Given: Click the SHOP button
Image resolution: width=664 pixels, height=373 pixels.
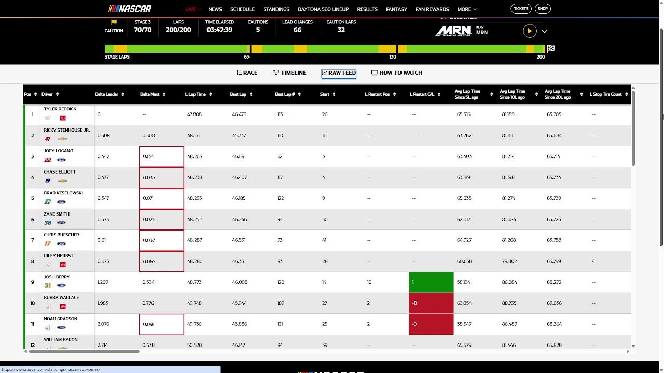Looking at the screenshot, I should 543,9.
